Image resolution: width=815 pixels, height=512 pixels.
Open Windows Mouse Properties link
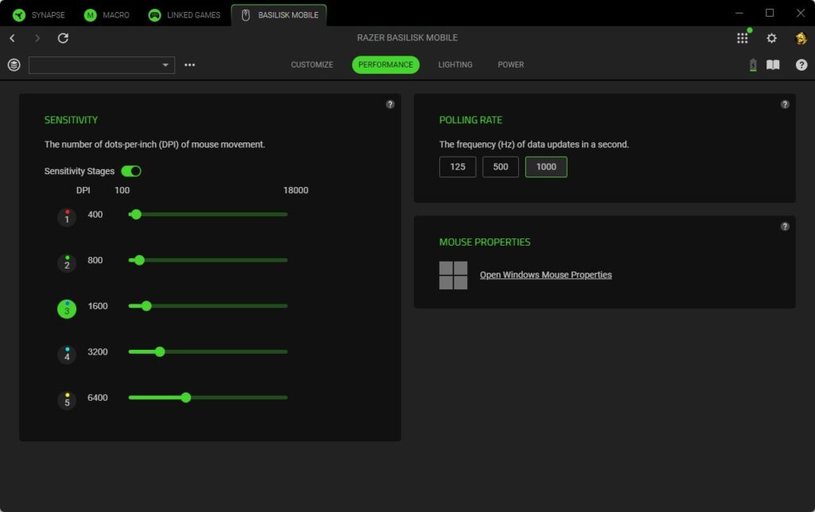pyautogui.click(x=546, y=275)
